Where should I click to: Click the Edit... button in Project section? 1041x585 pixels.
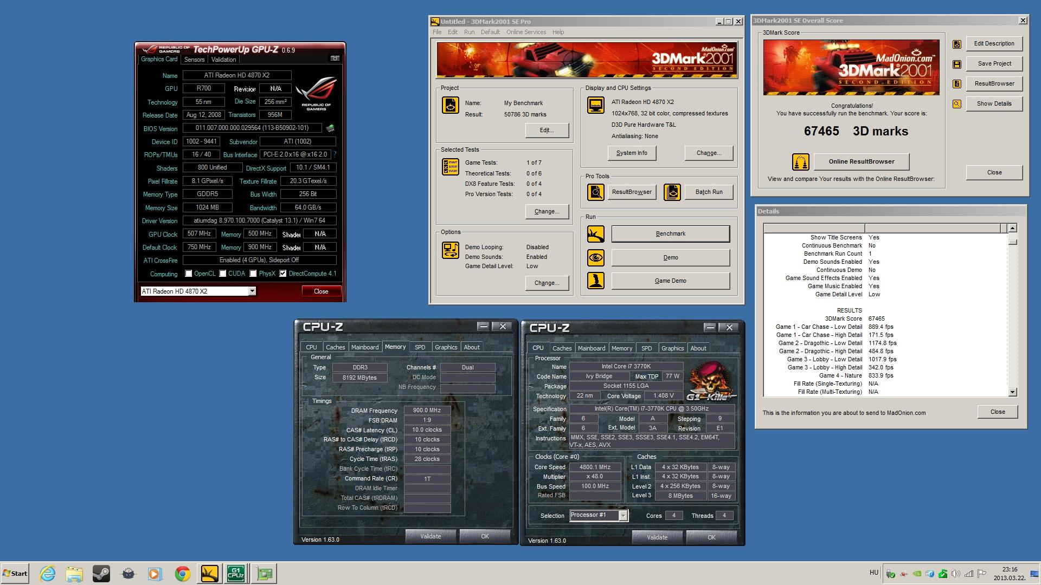click(x=547, y=130)
